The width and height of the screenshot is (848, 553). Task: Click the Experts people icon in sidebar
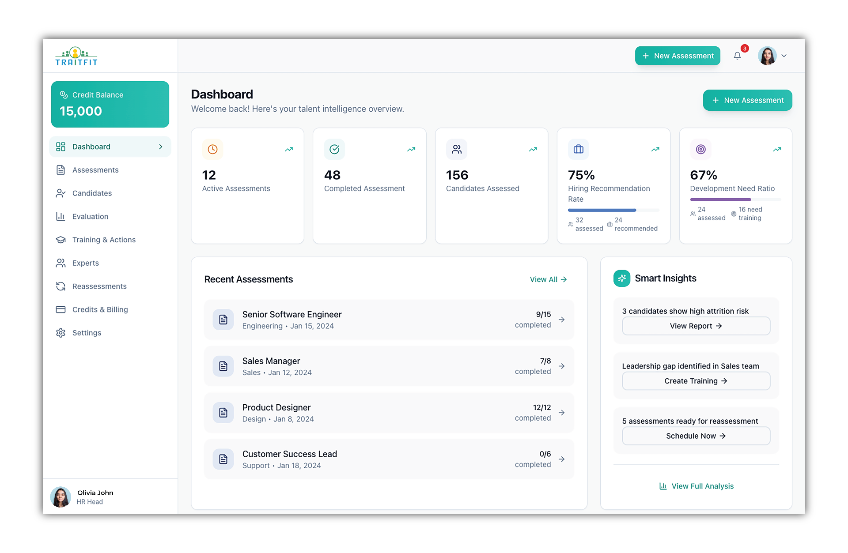tap(61, 263)
